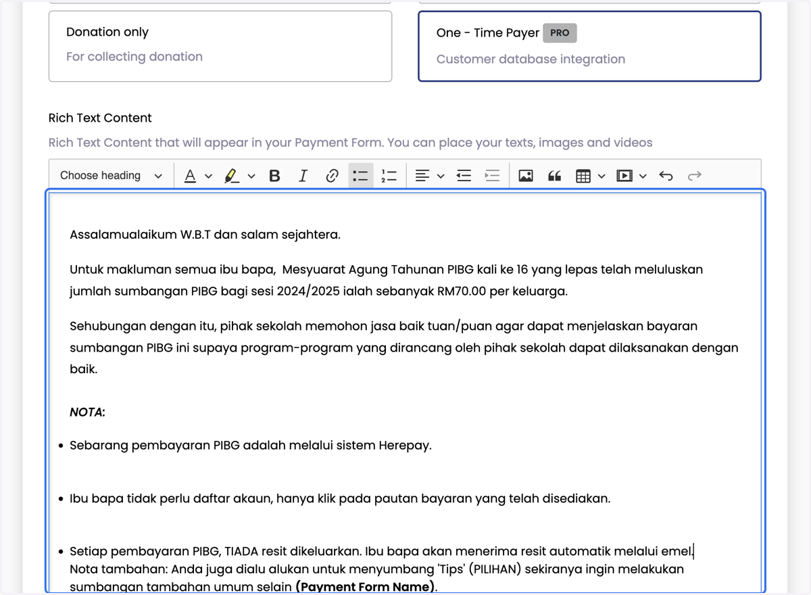Click the bullet 'Ibu bapa tidak perlu daftar akaun'

[x=340, y=498]
